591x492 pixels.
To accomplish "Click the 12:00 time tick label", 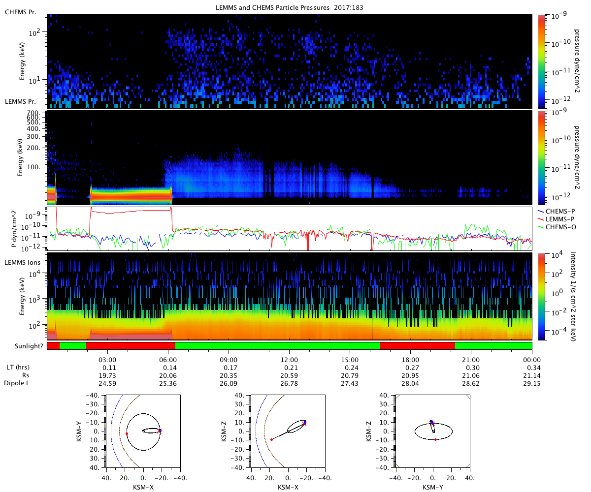I will (289, 360).
